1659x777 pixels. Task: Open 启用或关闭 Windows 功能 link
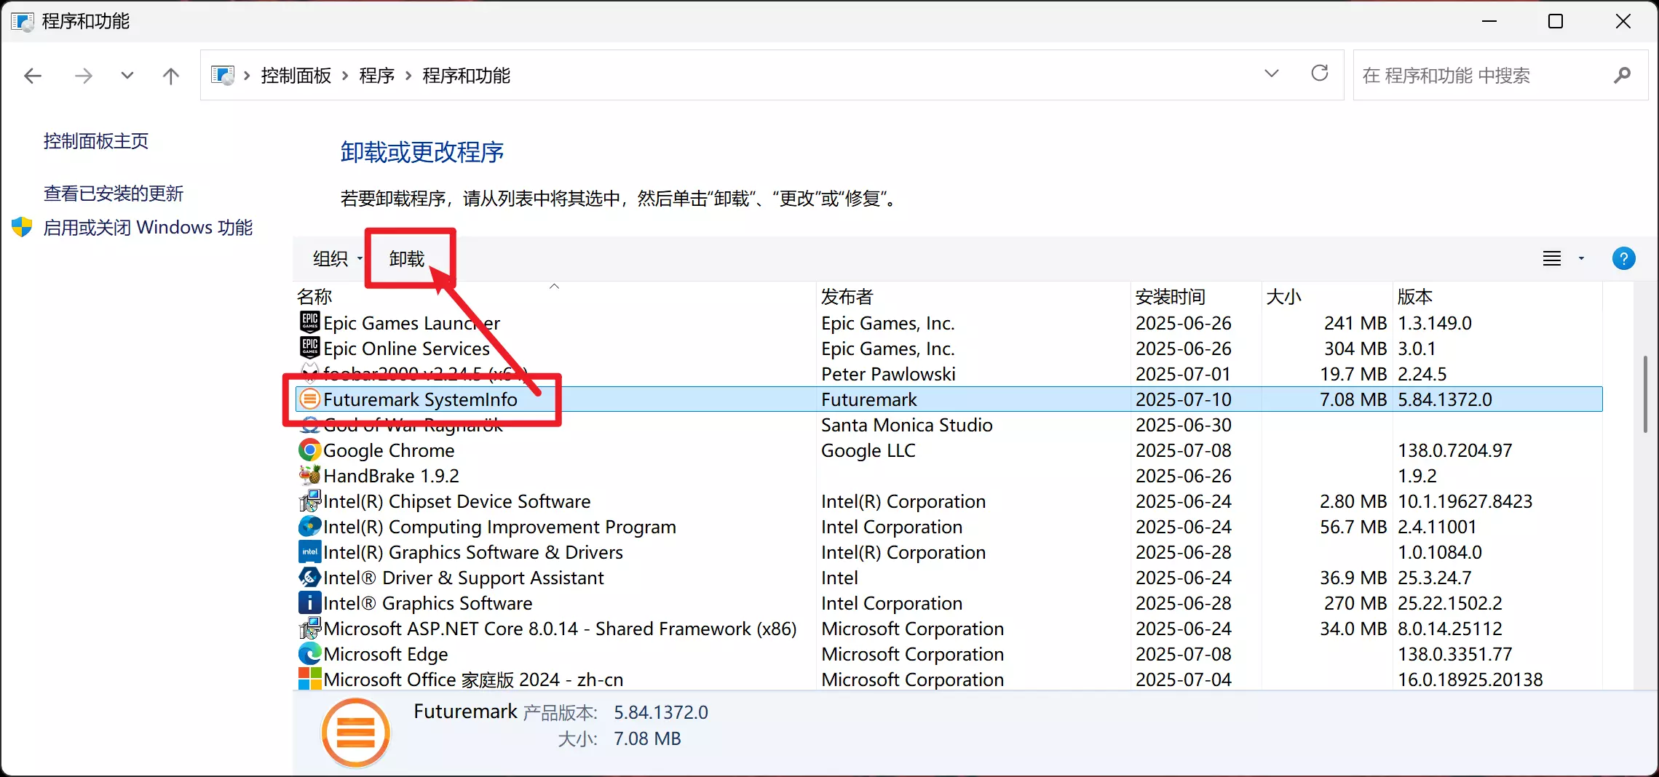[x=148, y=228]
